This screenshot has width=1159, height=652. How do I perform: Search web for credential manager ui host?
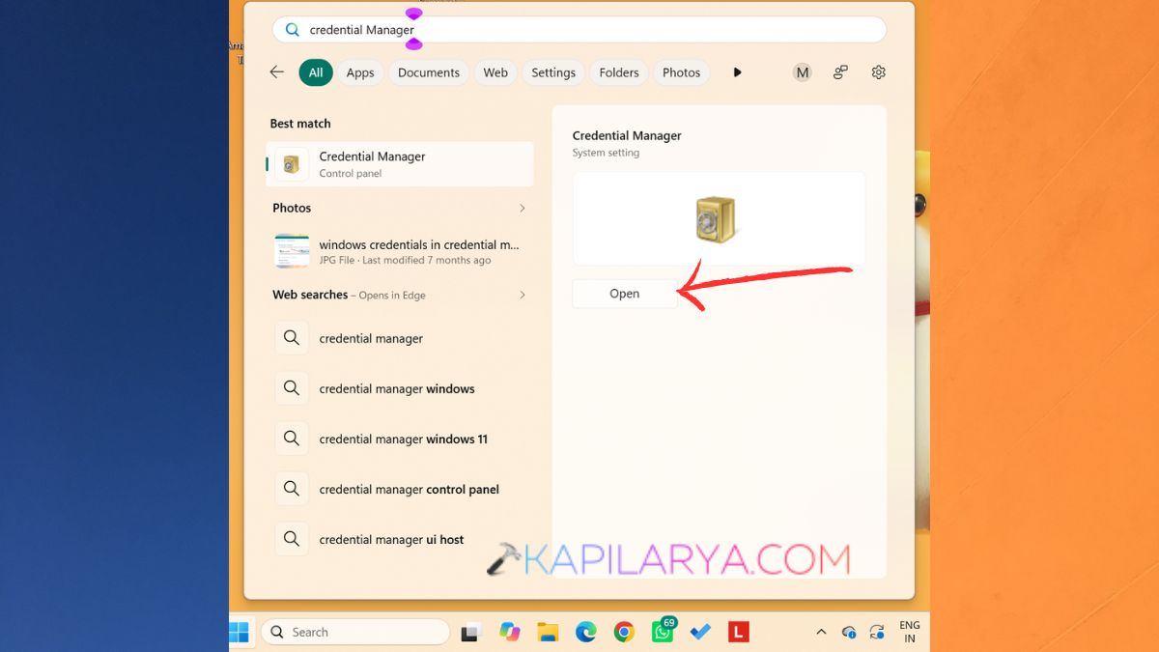click(x=400, y=540)
